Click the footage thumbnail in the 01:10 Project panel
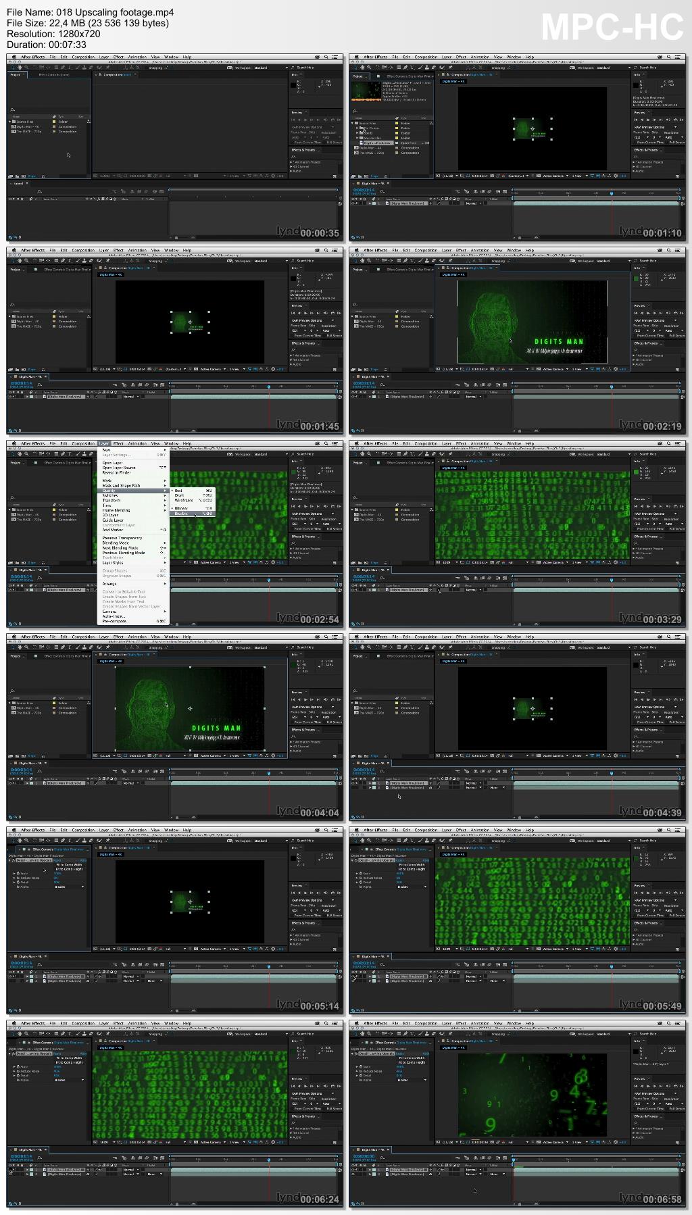Screen dimensions: 692x1215 (x=366, y=91)
